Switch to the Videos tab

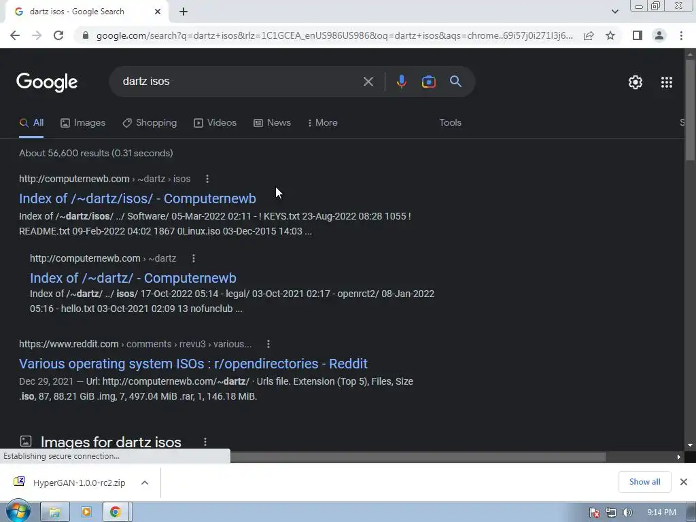coord(215,123)
